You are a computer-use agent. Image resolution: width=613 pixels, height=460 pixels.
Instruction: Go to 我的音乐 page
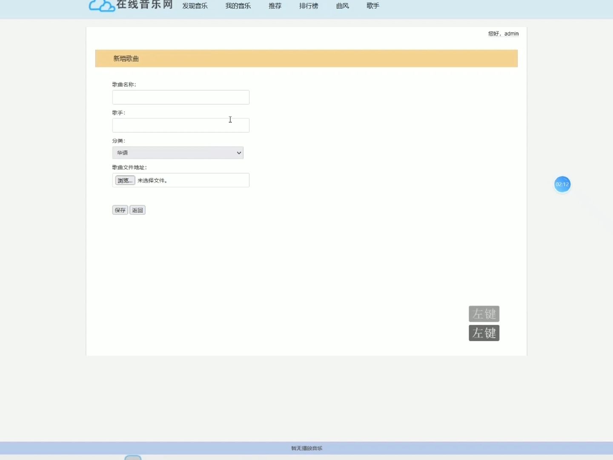point(238,6)
